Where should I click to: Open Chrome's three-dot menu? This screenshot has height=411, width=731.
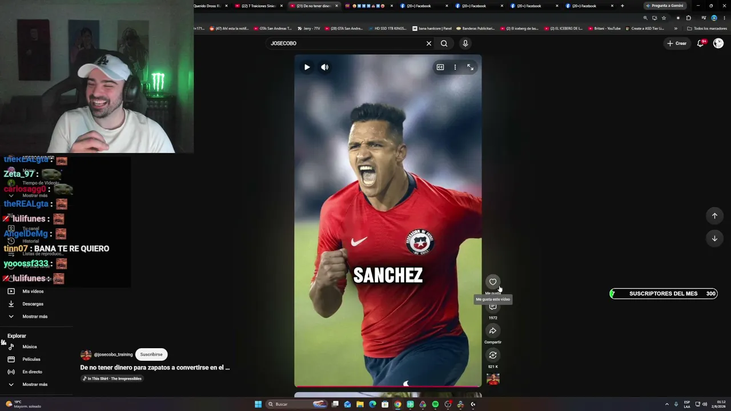[x=724, y=18]
